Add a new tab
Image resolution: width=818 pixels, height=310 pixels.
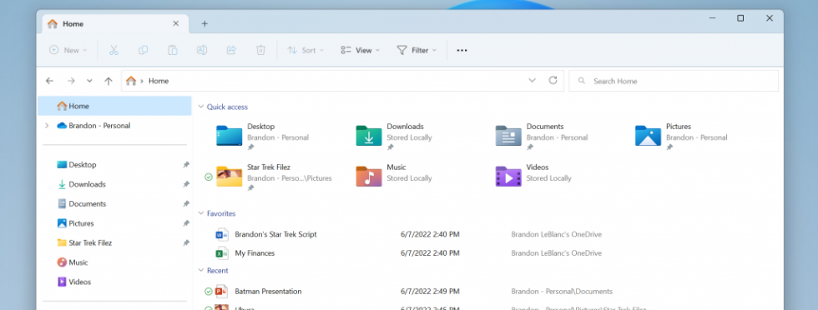point(204,23)
